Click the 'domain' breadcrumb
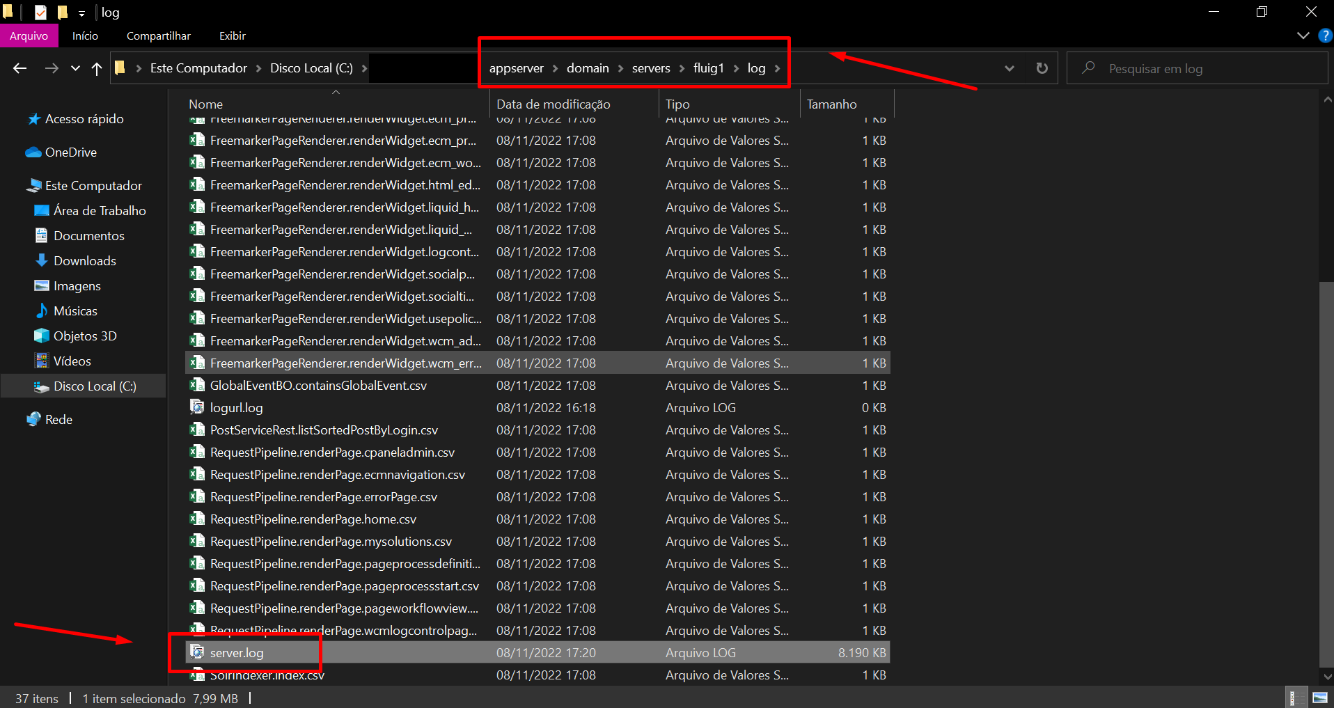This screenshot has height=708, width=1334. click(588, 68)
